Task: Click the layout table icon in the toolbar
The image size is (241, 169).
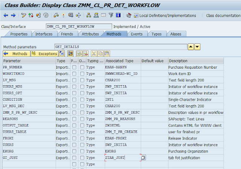Action: [104, 15]
